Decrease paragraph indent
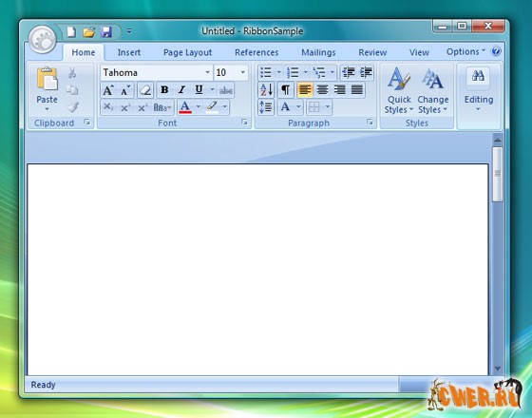This screenshot has width=532, height=418. tap(349, 72)
